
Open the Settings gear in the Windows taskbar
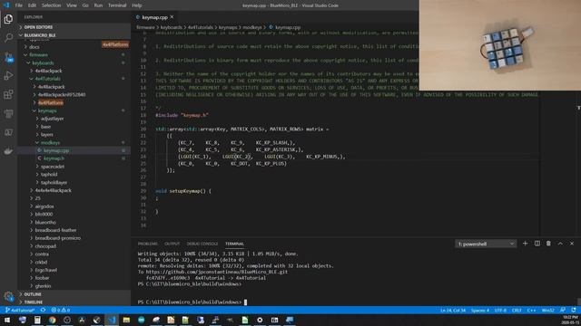tap(260, 320)
